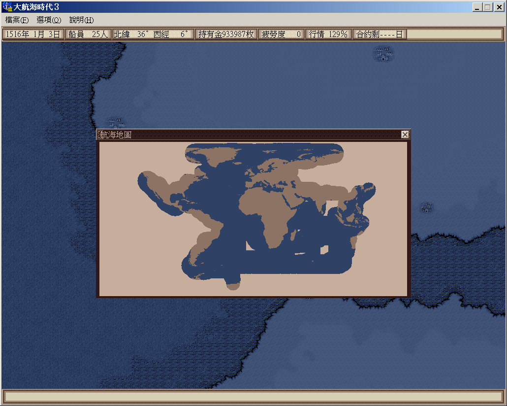507x406 pixels.
Task: Click the 疲勞度 fatigue status field
Action: pyautogui.click(x=281, y=34)
